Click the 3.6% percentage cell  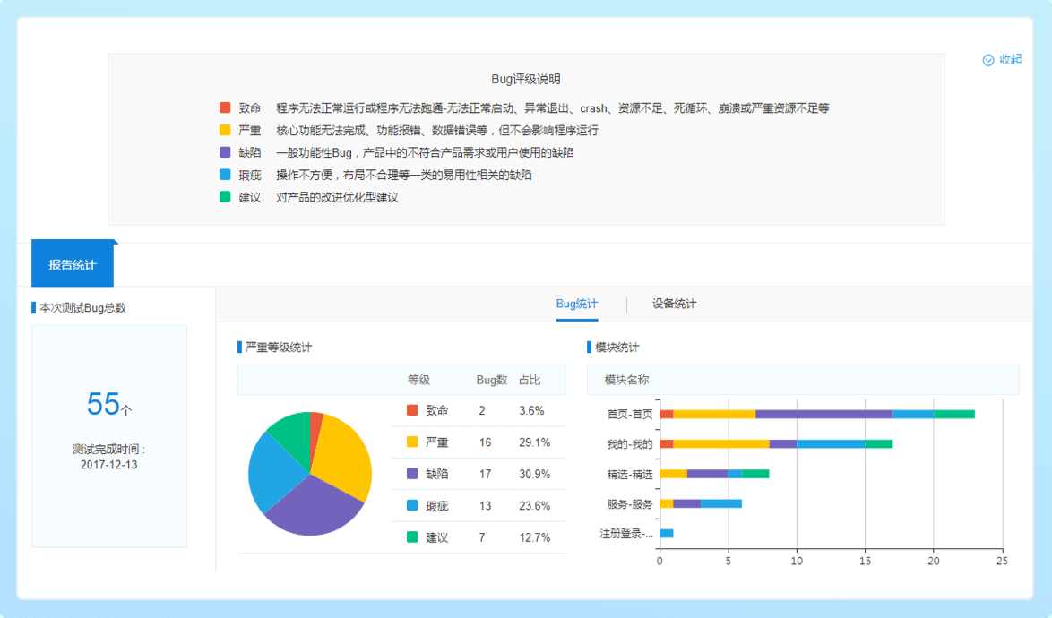[x=531, y=410]
